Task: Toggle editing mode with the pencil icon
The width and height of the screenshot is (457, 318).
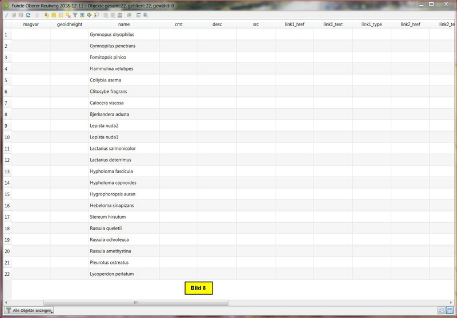Action: 7,15
